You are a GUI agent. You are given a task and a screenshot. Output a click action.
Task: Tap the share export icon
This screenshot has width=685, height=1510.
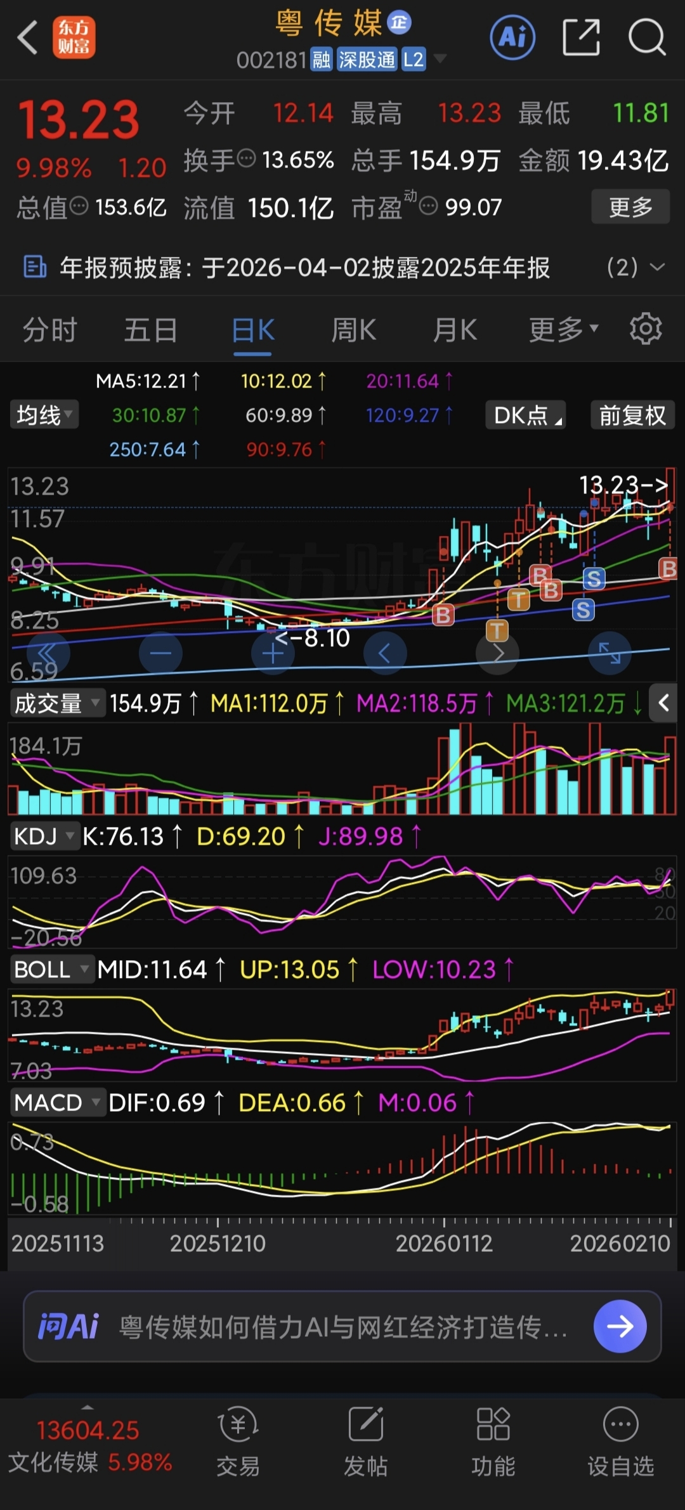(x=581, y=37)
